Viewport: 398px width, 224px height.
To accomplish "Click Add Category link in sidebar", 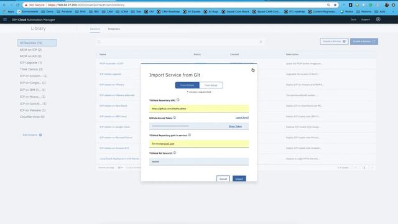I will 30,135.
